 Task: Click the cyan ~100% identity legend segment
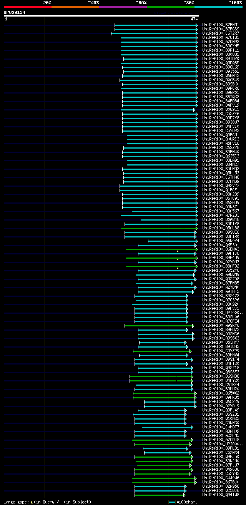218,7
